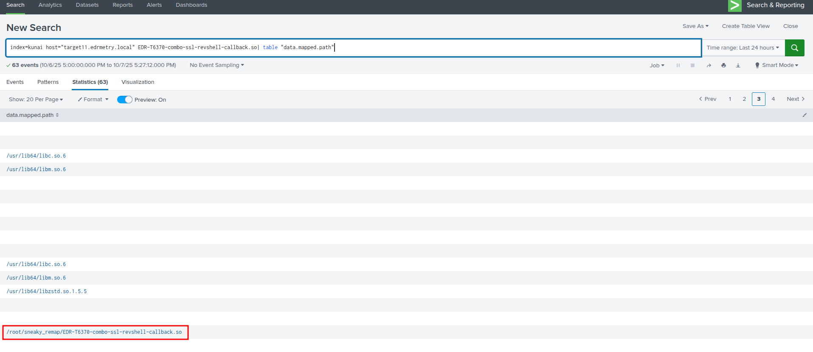Click the column format paintbrush icon
Viewport: 813px width, 352px height.
[x=804, y=115]
